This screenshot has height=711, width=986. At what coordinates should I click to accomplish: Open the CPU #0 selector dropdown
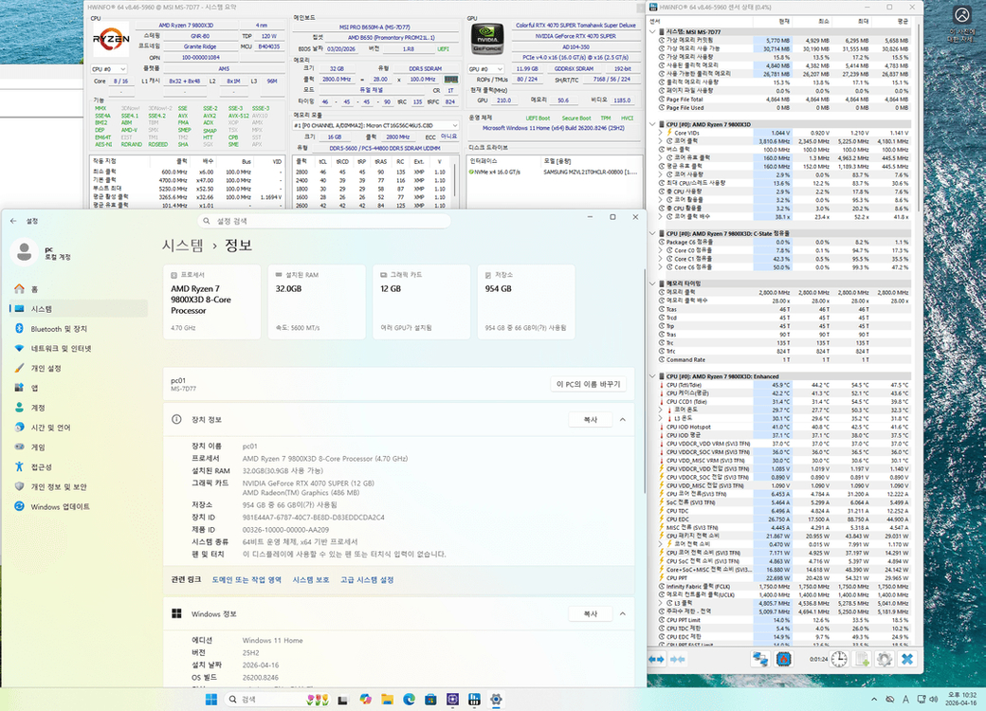tap(110, 68)
